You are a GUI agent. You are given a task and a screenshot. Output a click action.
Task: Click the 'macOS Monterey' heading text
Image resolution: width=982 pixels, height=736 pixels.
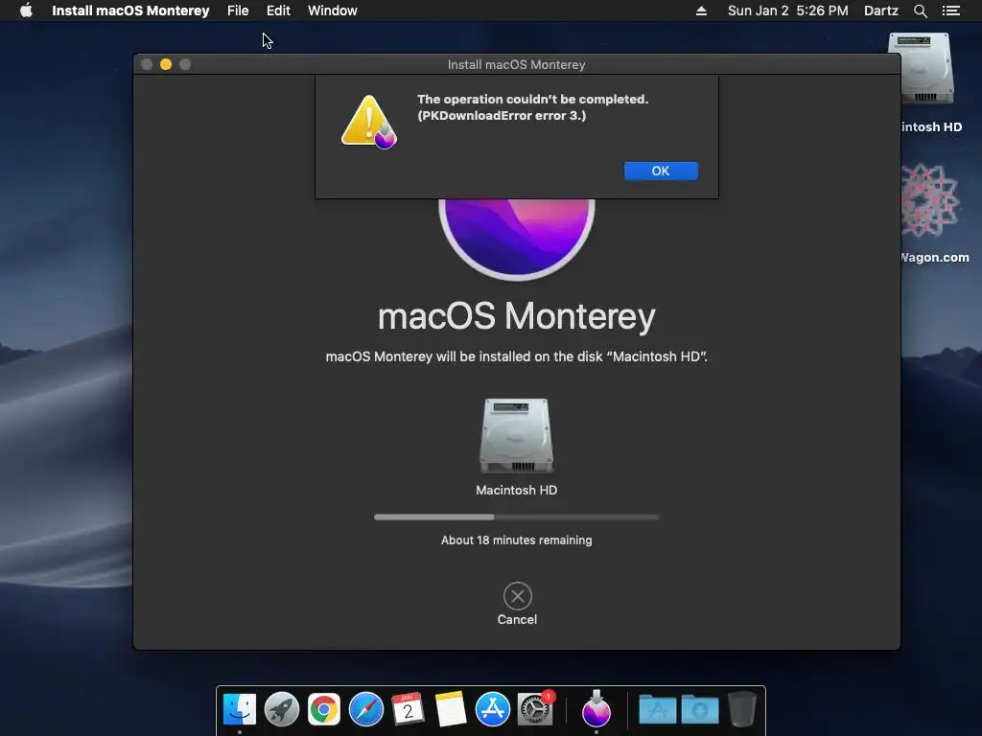(x=517, y=316)
